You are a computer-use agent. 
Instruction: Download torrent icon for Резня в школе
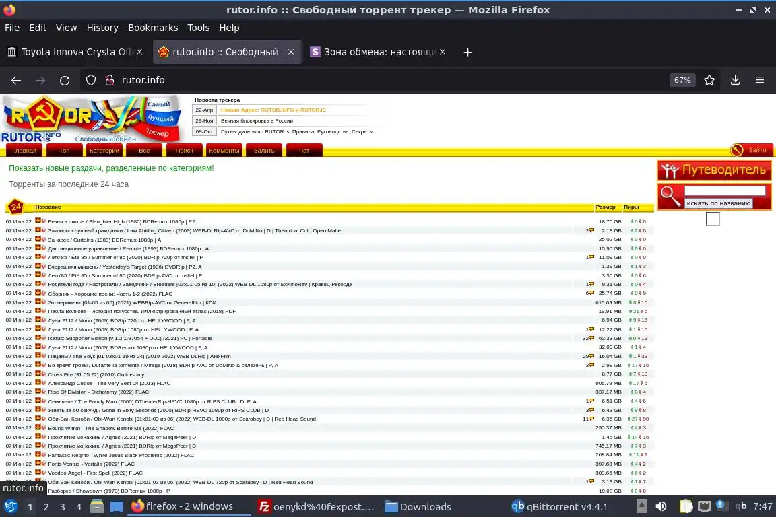38,221
